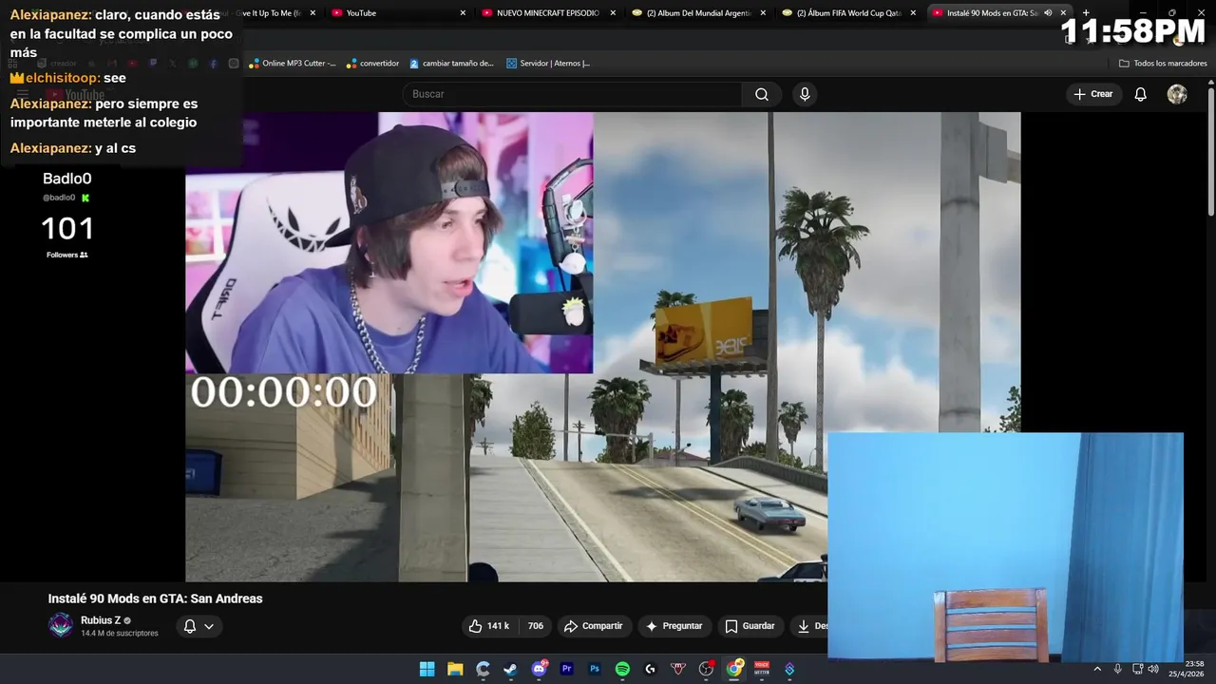Click the Guardar button
Screen dimensions: 1216x684
pos(750,626)
